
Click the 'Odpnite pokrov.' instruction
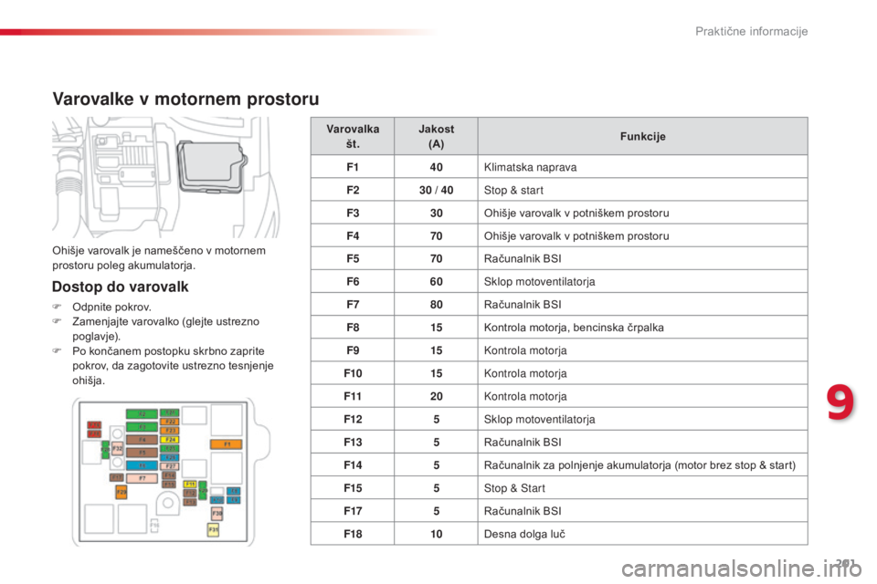(111, 307)
